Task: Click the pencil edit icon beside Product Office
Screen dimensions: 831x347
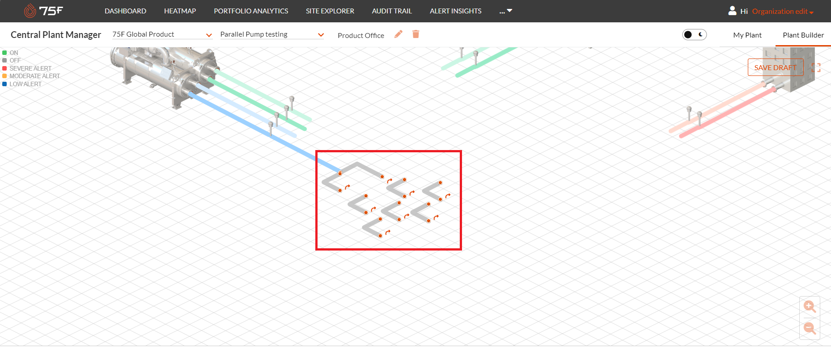Action: click(x=399, y=34)
